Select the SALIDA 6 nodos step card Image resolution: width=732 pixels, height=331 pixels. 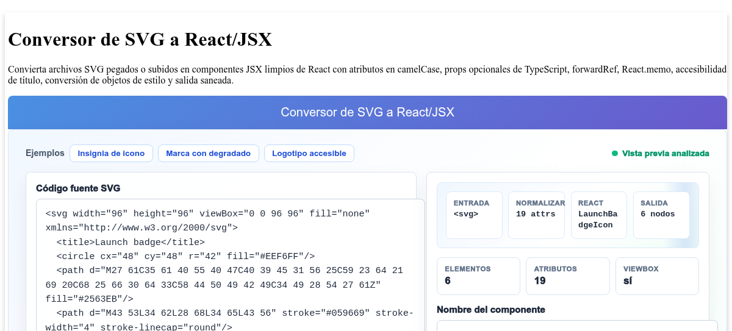661,215
